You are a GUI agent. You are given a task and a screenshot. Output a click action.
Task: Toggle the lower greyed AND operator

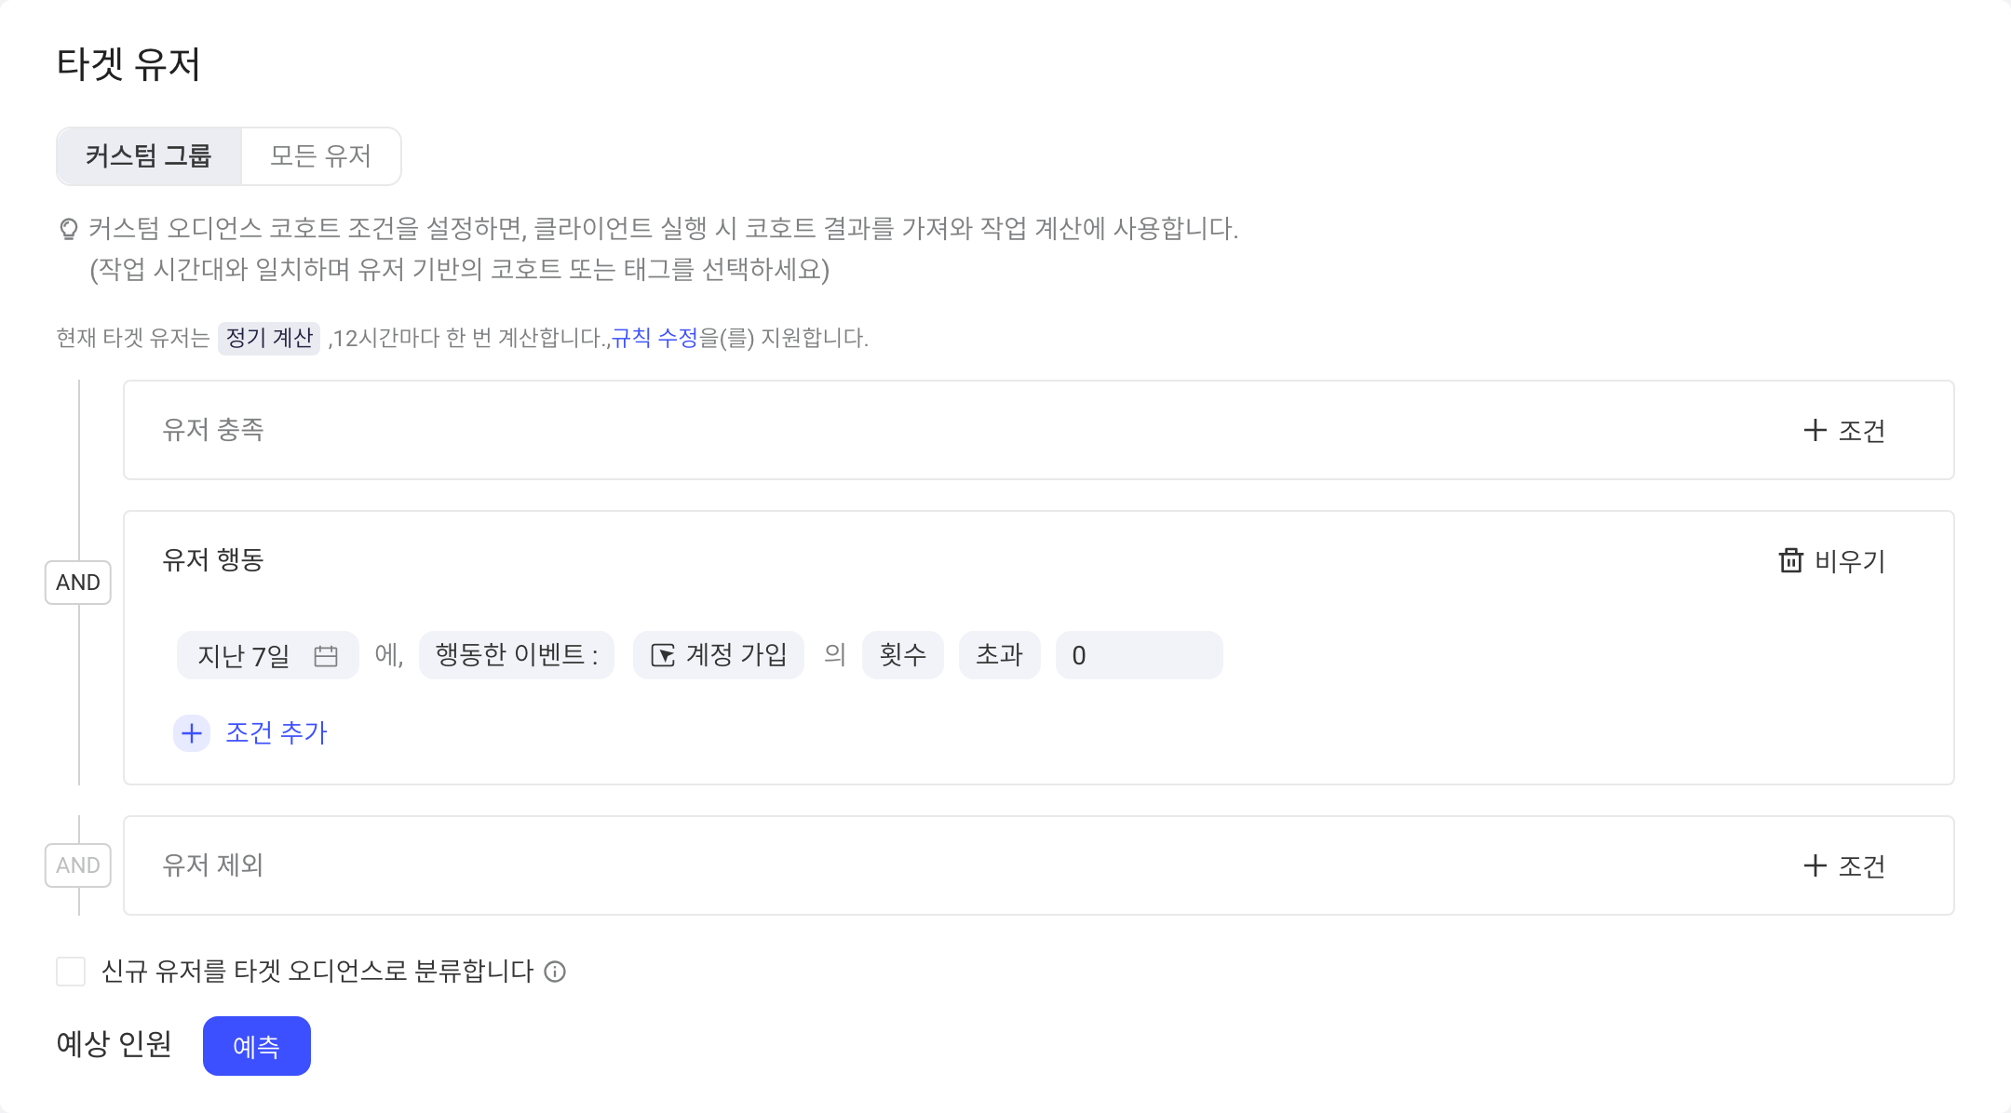click(x=78, y=865)
